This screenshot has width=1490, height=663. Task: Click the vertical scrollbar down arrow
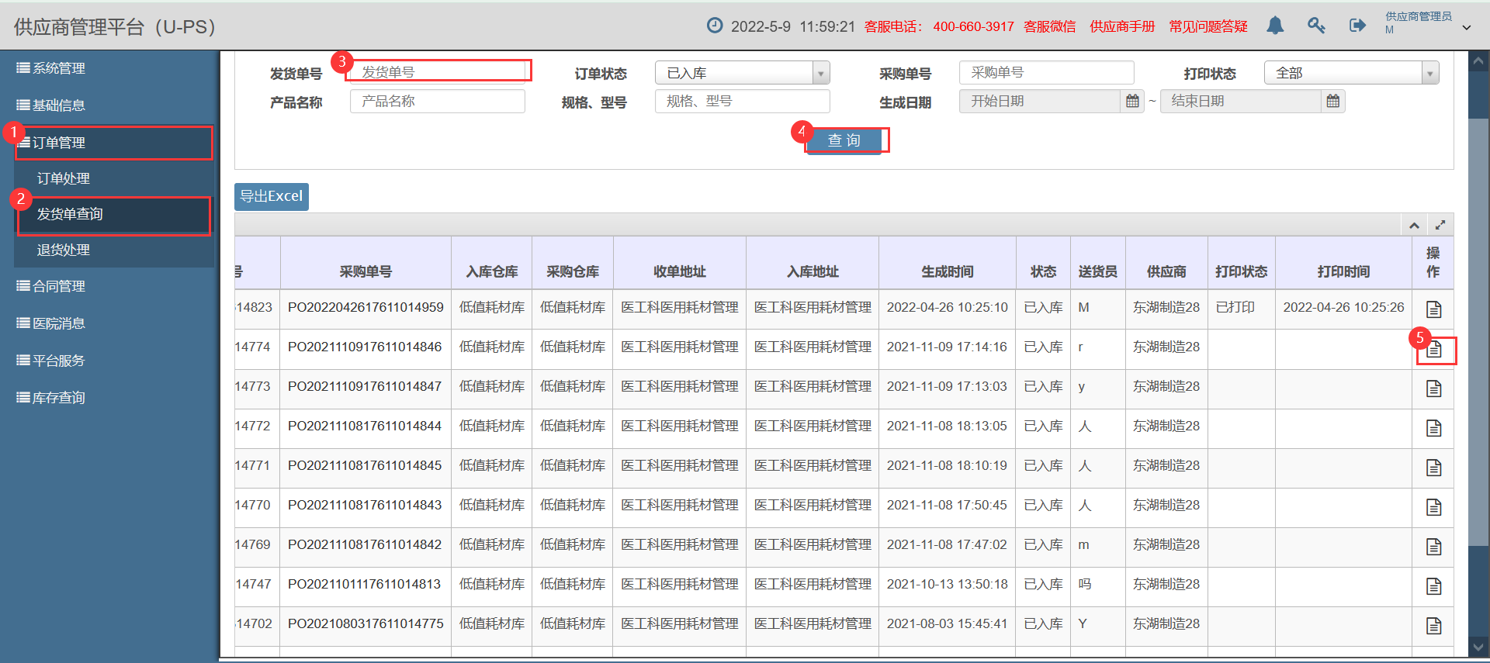(x=1478, y=646)
